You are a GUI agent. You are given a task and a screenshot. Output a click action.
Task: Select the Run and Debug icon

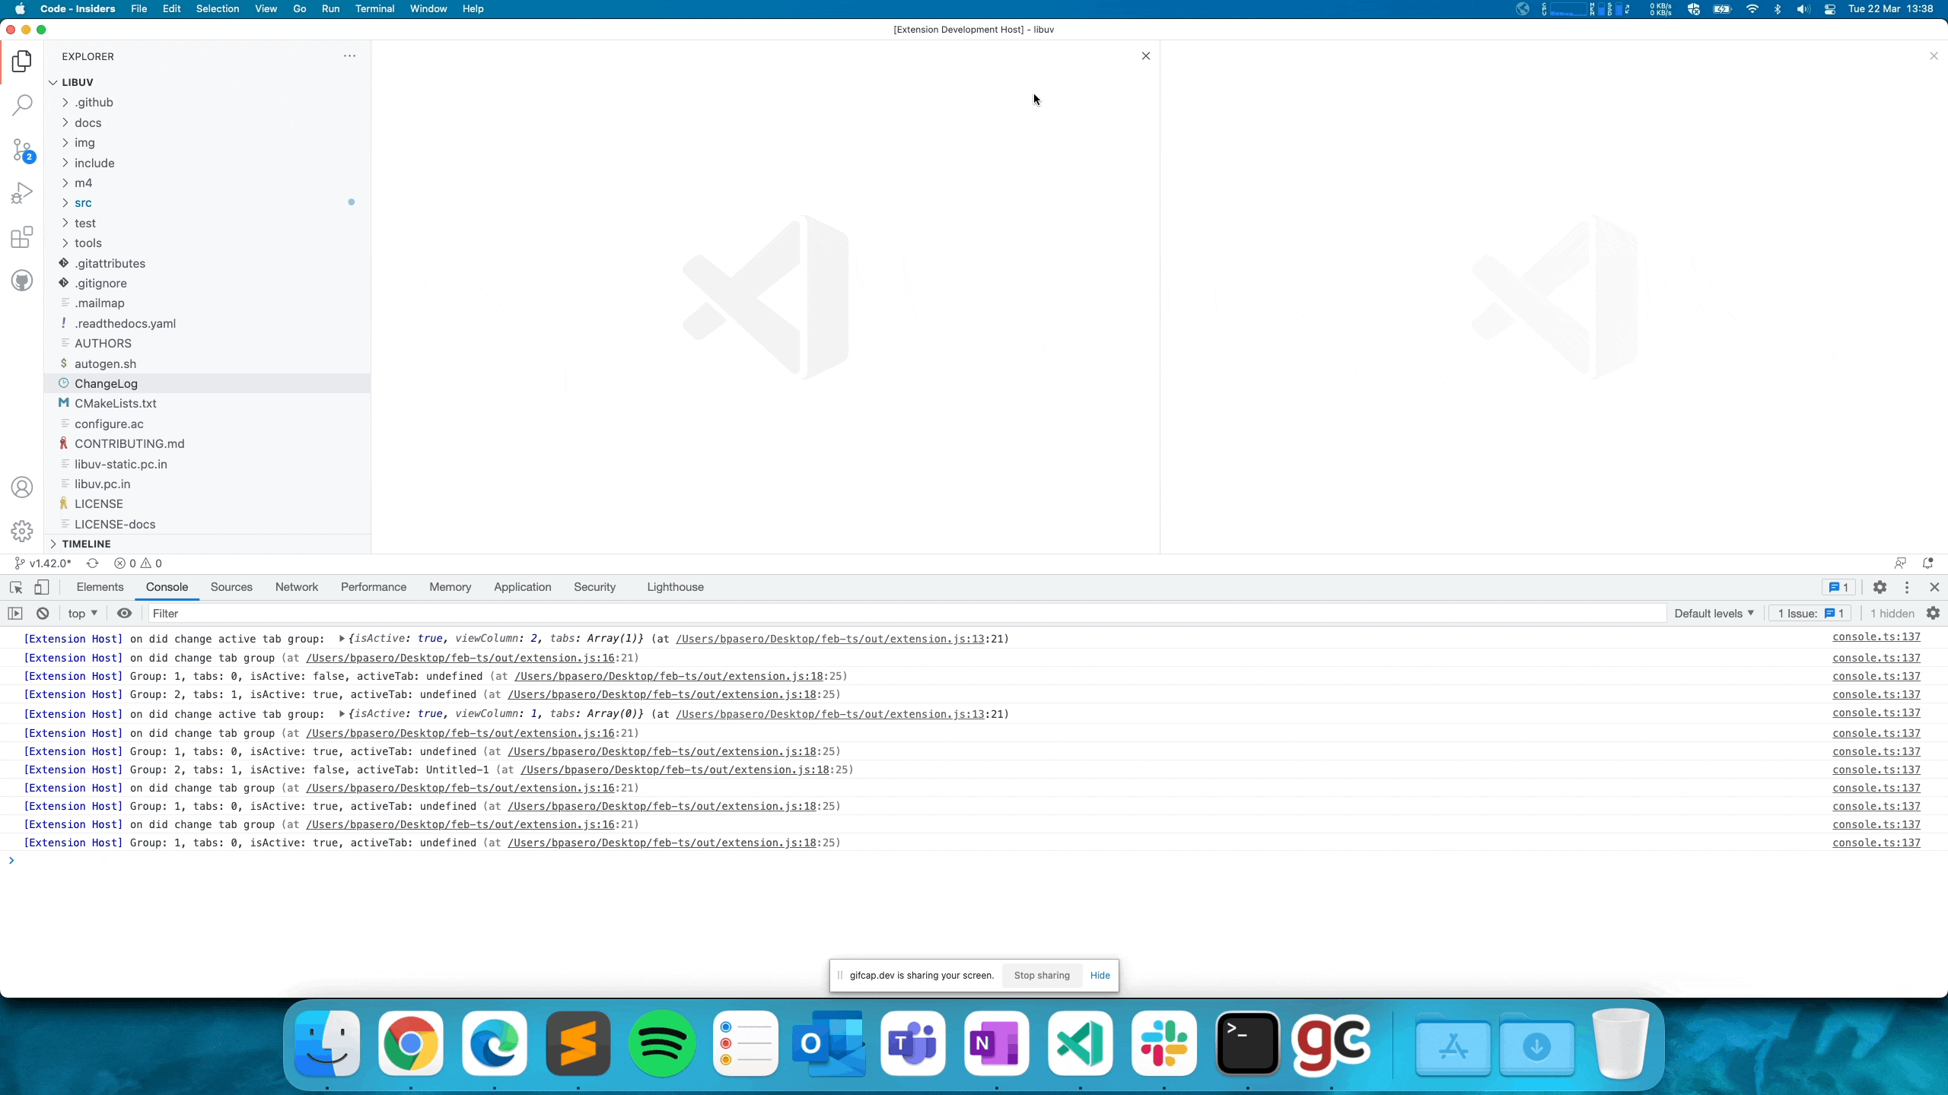[x=22, y=192]
